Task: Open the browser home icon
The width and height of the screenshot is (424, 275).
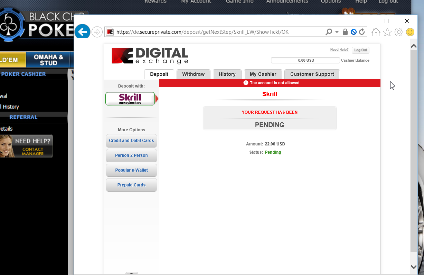Action: pos(376,32)
